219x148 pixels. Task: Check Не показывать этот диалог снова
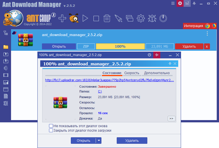(51, 126)
